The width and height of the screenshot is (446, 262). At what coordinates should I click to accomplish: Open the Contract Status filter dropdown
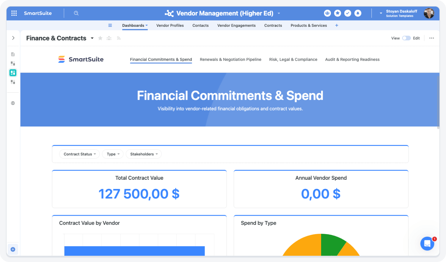click(79, 154)
